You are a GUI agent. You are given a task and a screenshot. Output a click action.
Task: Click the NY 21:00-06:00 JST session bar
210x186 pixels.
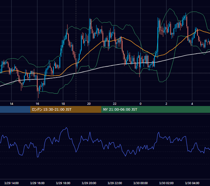(x=155, y=109)
